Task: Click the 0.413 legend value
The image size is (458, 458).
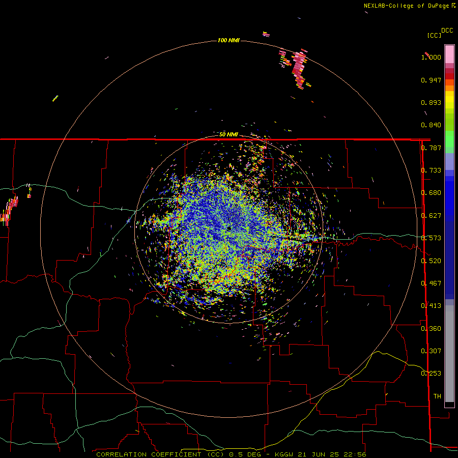Action: coord(431,306)
